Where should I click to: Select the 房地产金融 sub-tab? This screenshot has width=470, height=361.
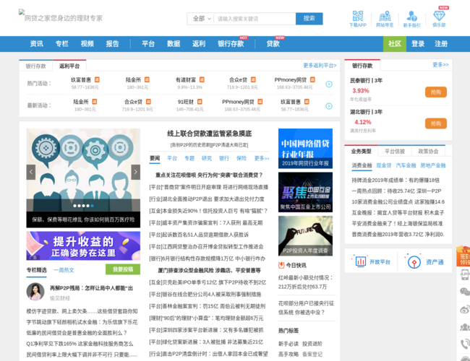pyautogui.click(x=433, y=165)
